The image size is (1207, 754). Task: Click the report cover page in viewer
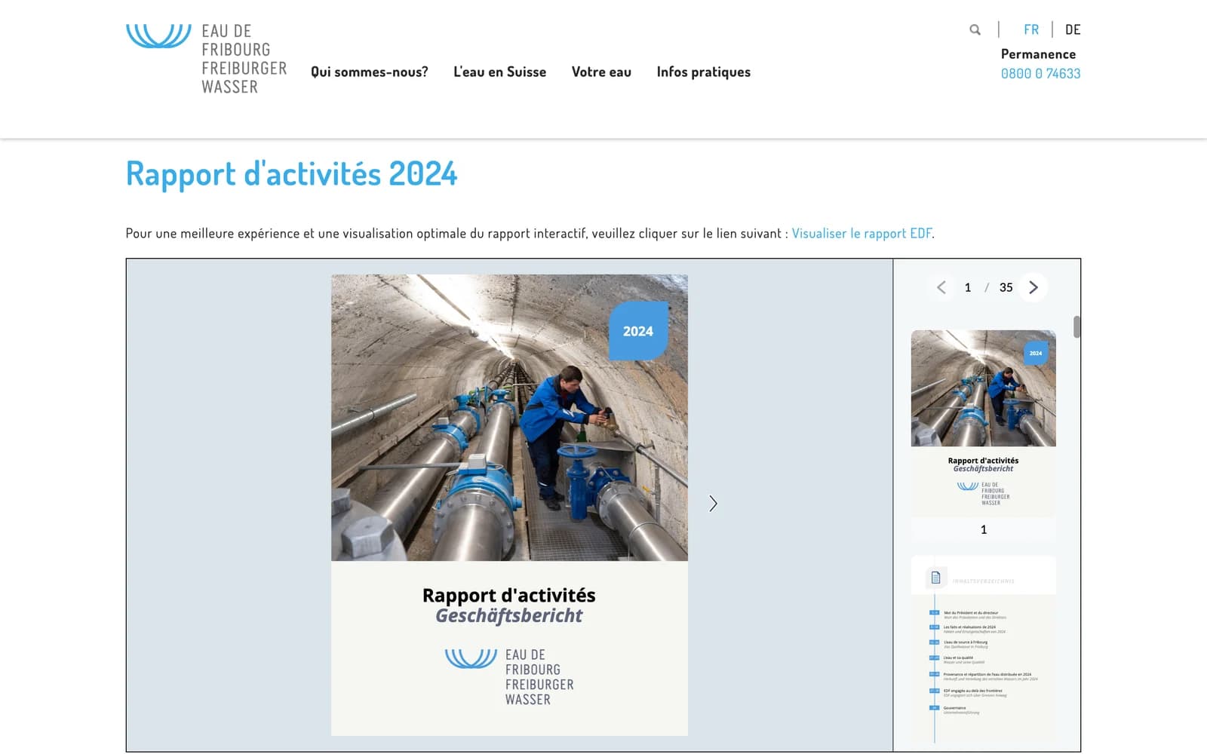(509, 504)
